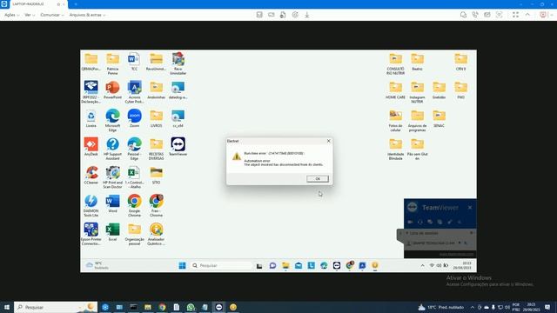
Task: Open the Ver dropdown menu
Action: click(30, 15)
